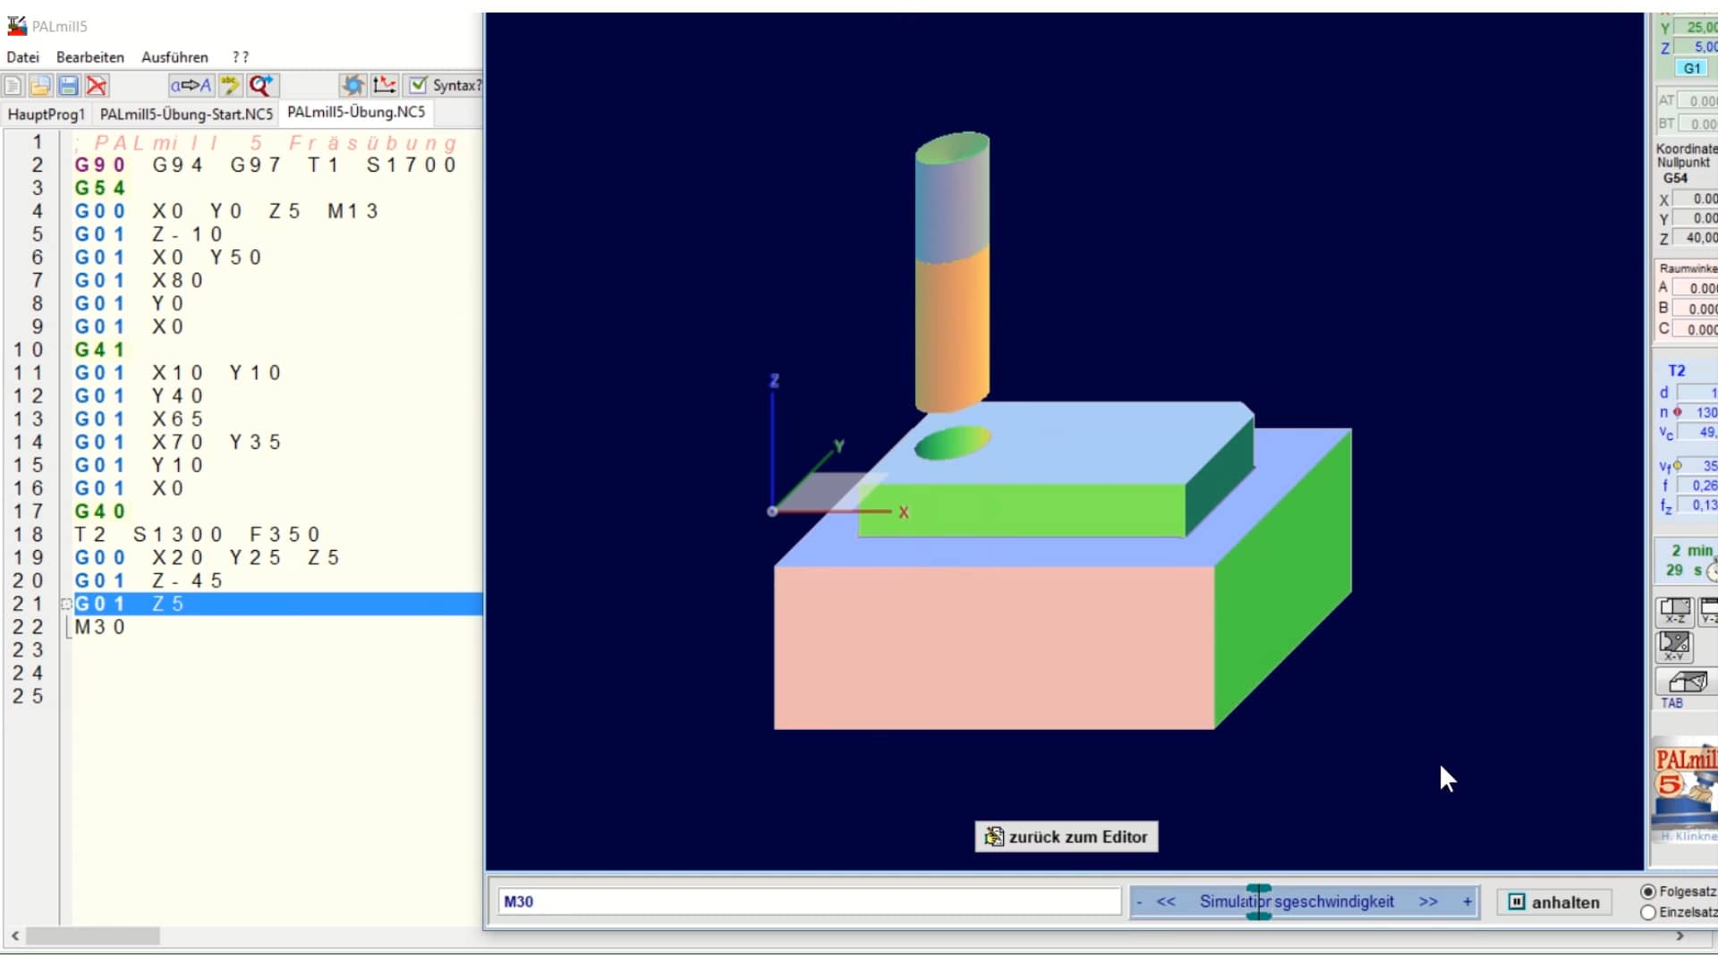Save the current NC program
This screenshot has width=1718, height=966.
[x=69, y=86]
